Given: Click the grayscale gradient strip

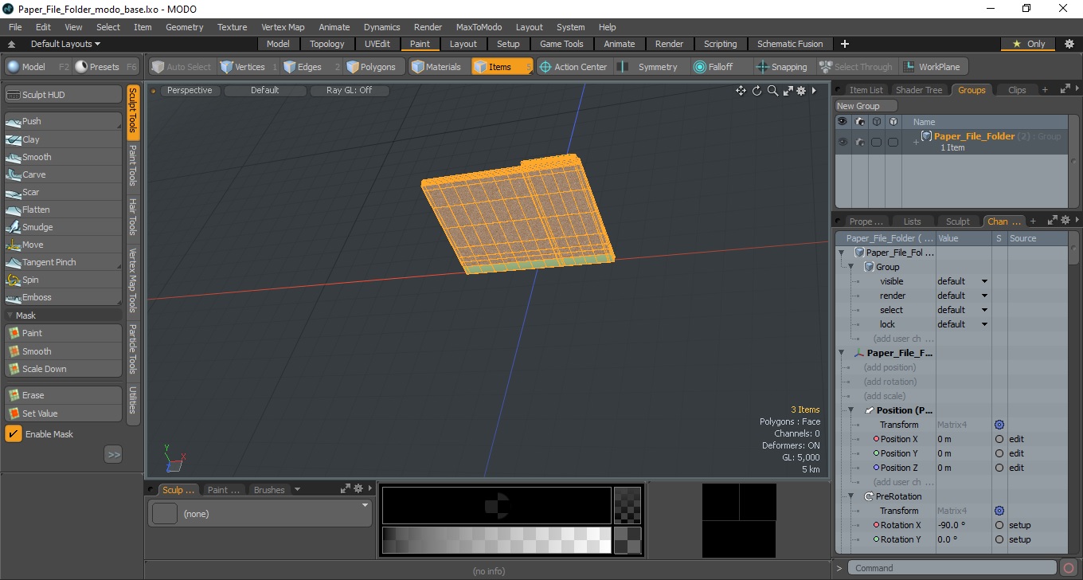Looking at the screenshot, I should click(496, 540).
